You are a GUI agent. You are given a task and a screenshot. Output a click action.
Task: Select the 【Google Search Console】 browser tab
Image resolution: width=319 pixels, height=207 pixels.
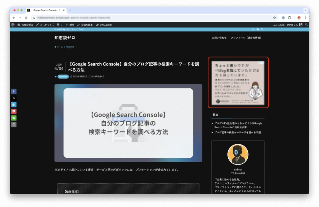click(46, 10)
